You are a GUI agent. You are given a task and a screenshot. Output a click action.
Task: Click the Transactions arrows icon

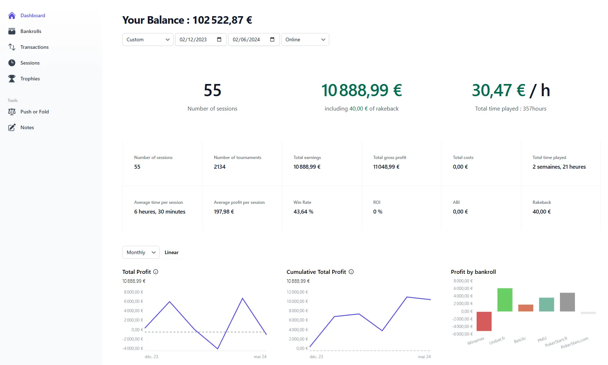[x=12, y=47]
